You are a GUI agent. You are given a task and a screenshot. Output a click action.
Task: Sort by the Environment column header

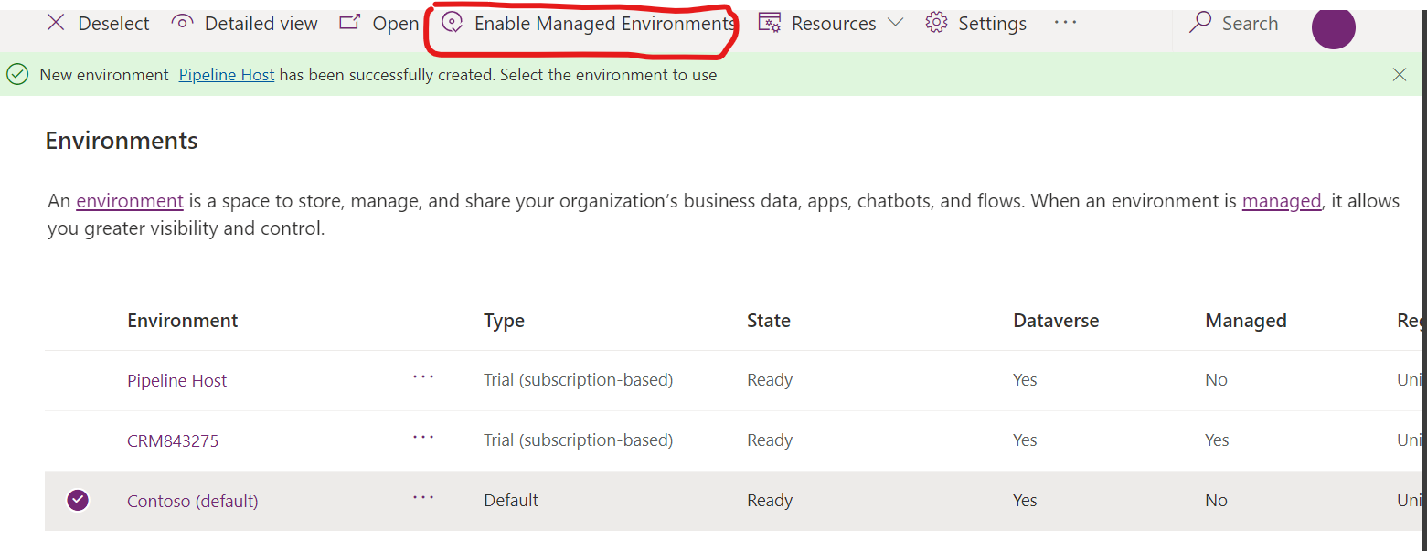point(182,320)
